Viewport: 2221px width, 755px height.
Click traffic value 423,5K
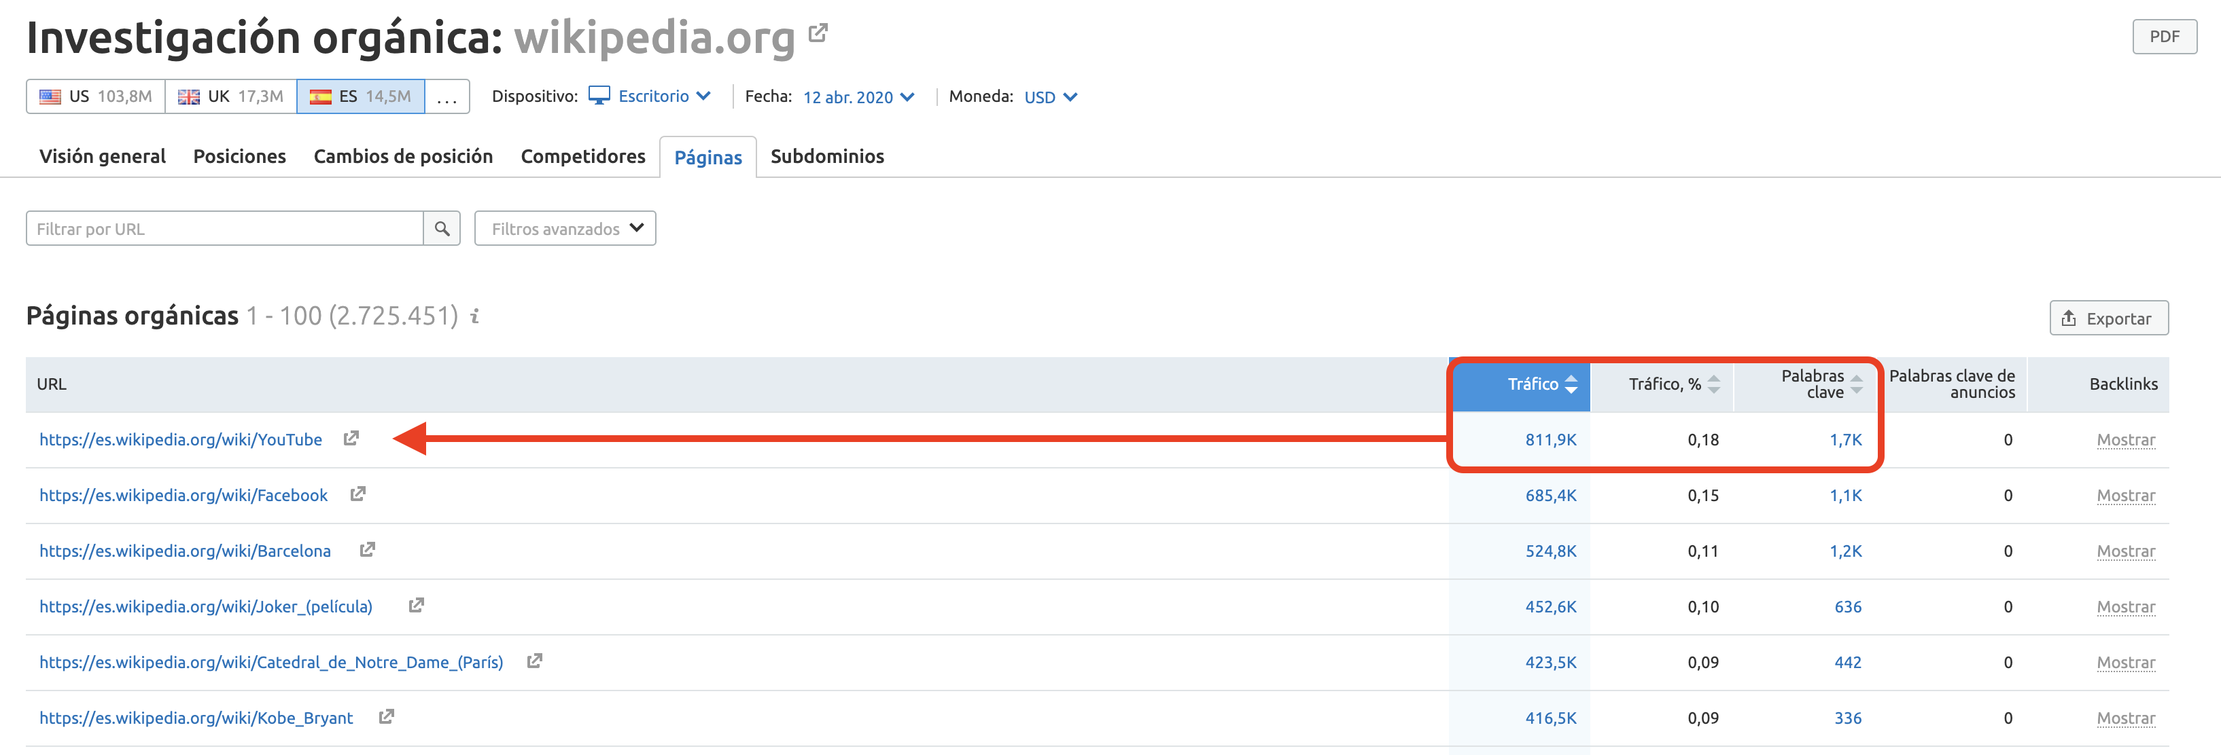(x=1550, y=663)
